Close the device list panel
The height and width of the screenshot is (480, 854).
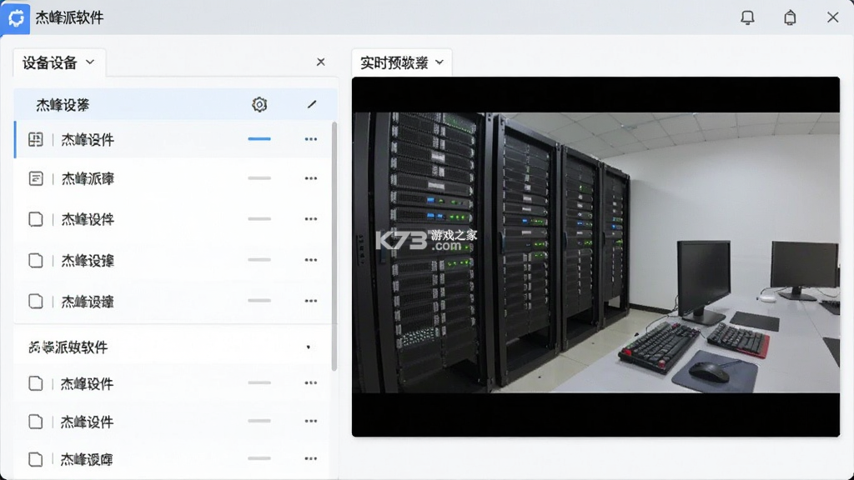pos(321,62)
